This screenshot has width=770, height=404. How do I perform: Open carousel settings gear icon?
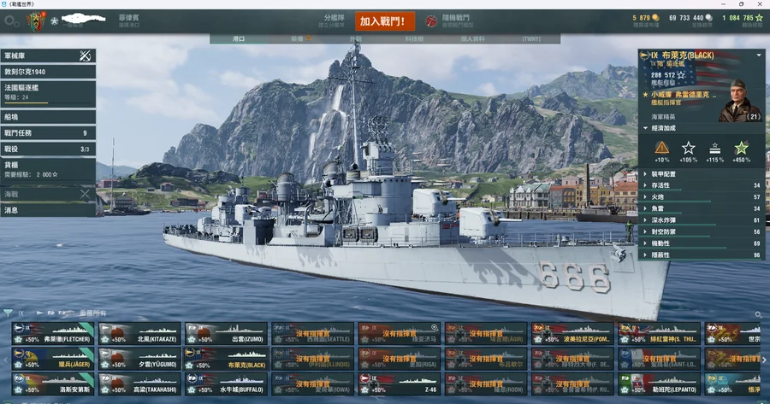coord(758,314)
